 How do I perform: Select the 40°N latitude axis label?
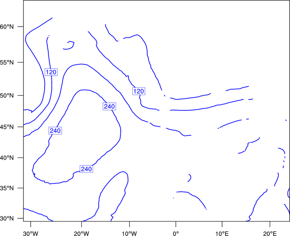pos(7,158)
